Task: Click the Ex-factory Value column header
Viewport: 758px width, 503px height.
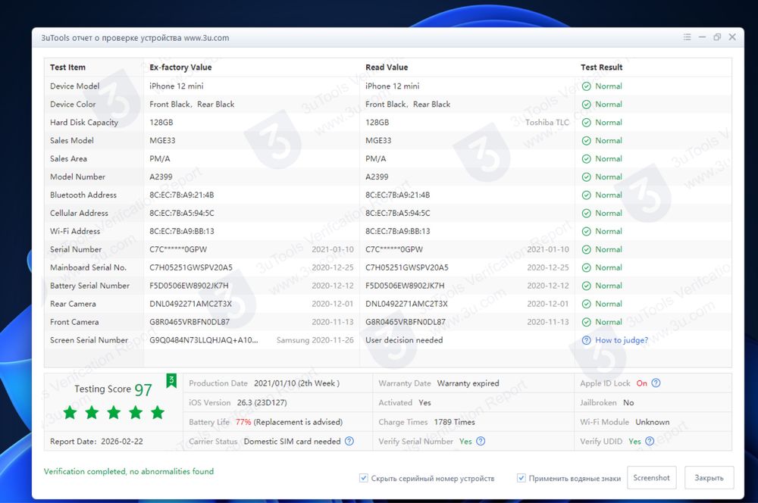Action: pyautogui.click(x=180, y=67)
